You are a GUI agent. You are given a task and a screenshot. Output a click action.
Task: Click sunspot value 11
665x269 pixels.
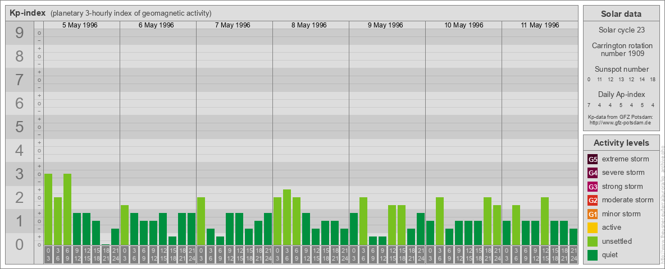click(600, 80)
